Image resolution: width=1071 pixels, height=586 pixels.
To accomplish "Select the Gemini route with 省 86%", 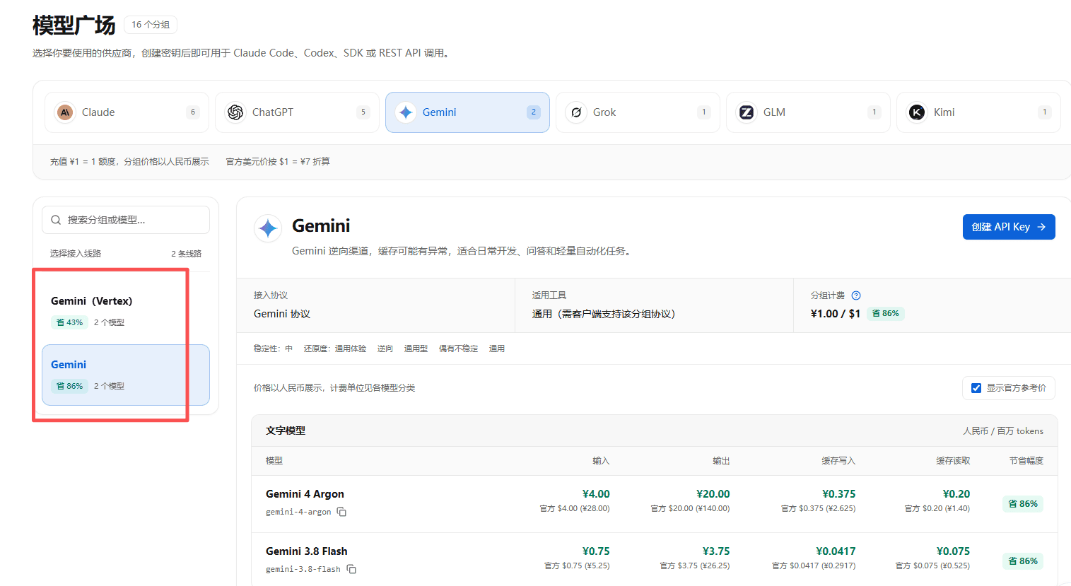I will pos(126,375).
